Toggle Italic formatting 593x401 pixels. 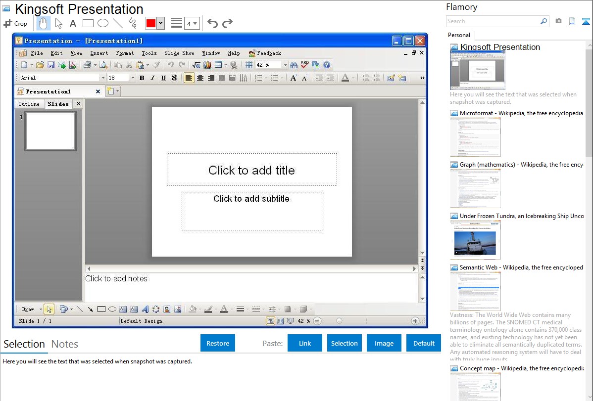coord(152,78)
